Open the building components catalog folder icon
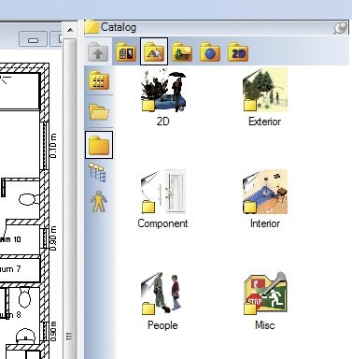Screen dimensions: 352x359 pyautogui.click(x=126, y=52)
